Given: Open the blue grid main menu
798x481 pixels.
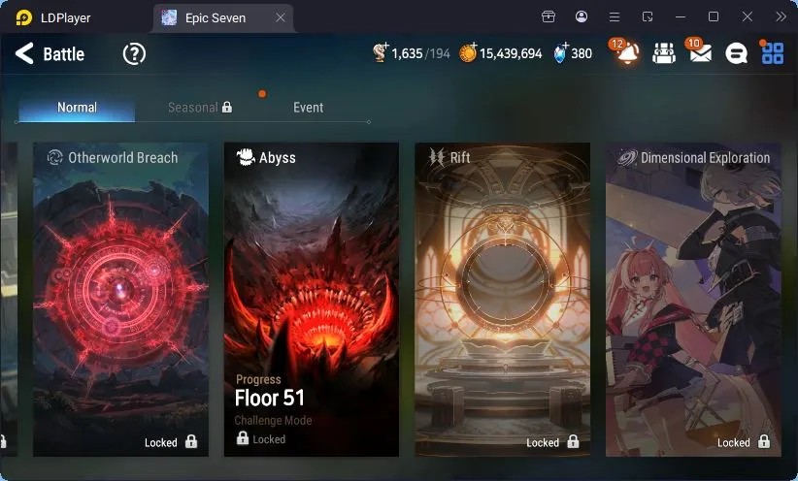Looking at the screenshot, I should (772, 53).
